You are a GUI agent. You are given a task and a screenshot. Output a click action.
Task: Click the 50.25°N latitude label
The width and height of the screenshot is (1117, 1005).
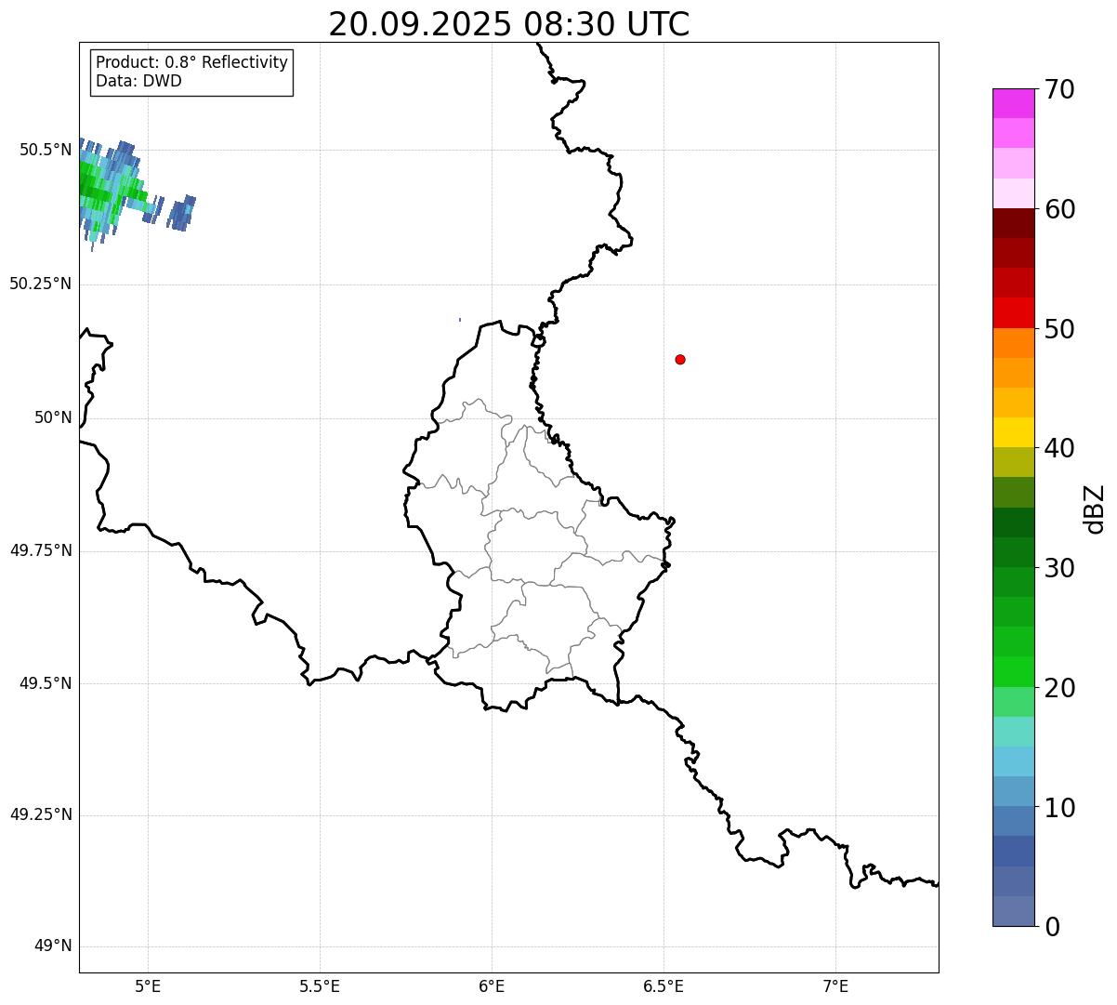[x=40, y=284]
